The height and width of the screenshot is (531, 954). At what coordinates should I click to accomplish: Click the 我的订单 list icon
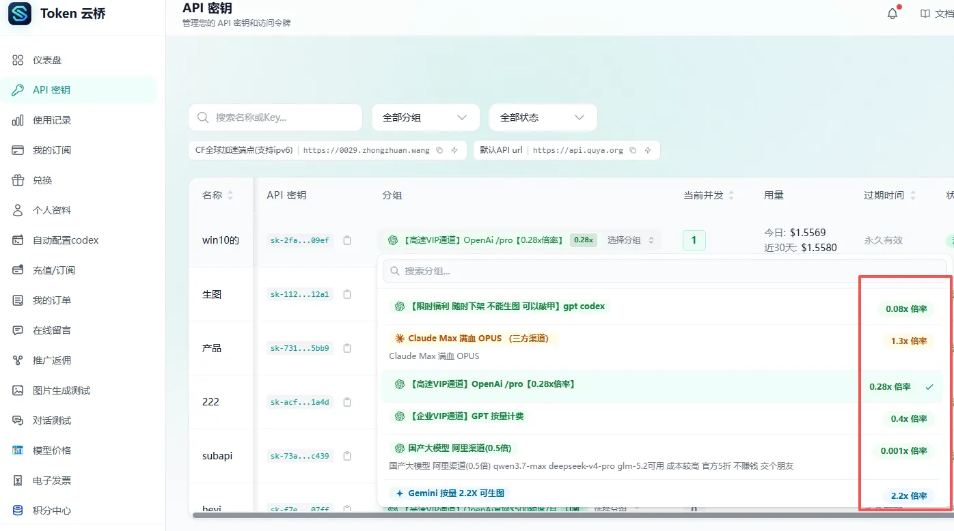tap(18, 300)
